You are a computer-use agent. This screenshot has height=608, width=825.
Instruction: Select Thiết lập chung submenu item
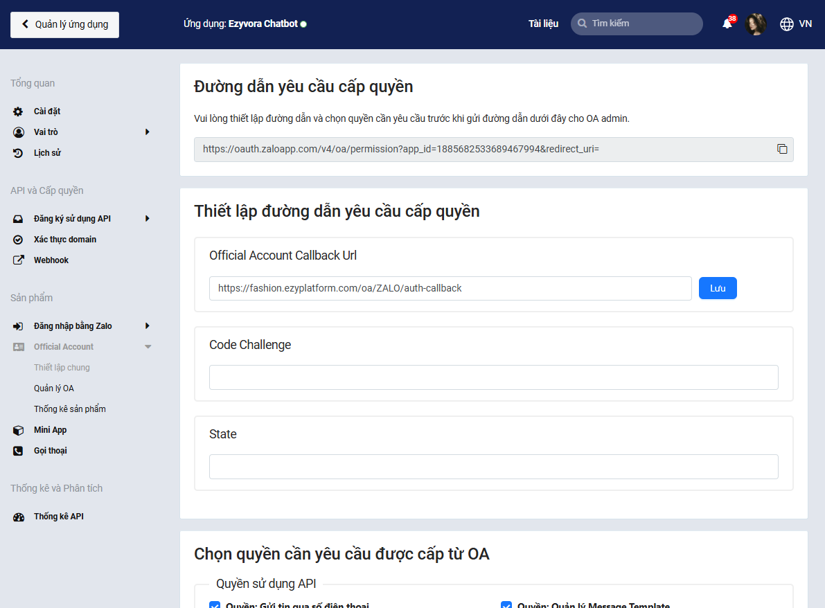(62, 368)
